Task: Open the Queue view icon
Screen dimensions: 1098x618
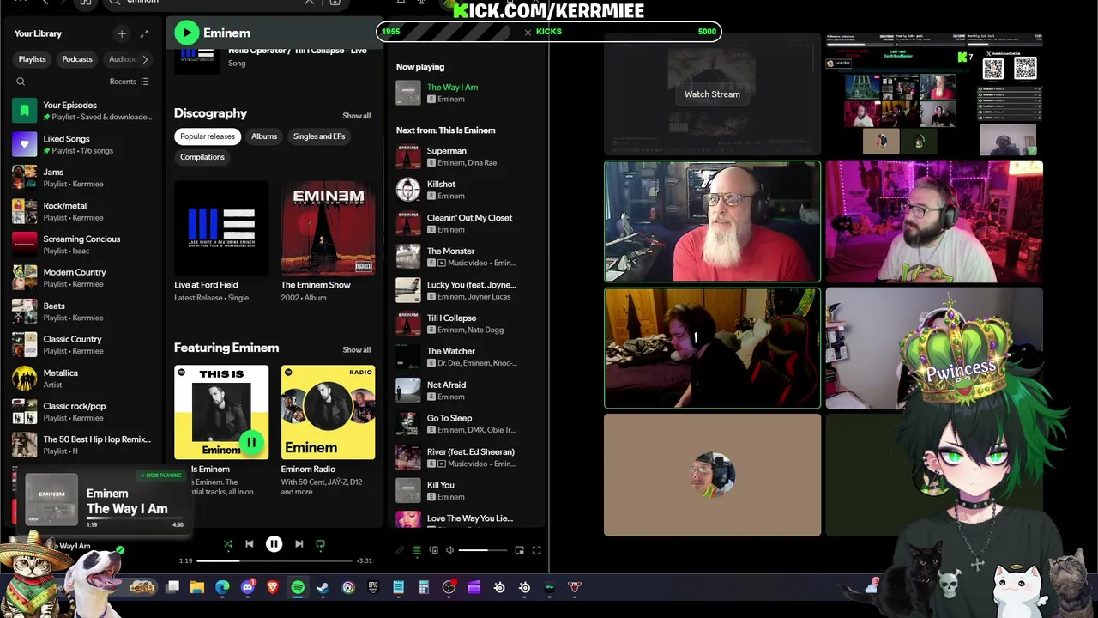Action: 417,550
